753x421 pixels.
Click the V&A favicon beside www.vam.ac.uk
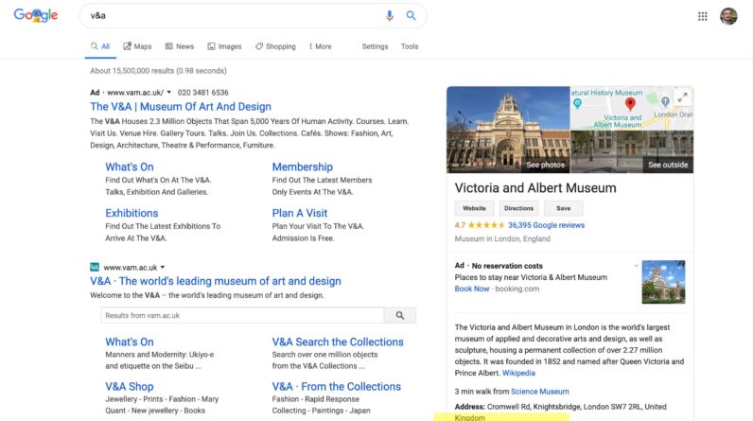[x=95, y=267]
